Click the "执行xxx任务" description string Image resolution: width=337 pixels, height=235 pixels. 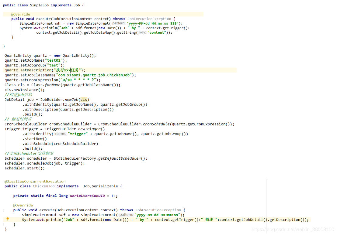67,70
